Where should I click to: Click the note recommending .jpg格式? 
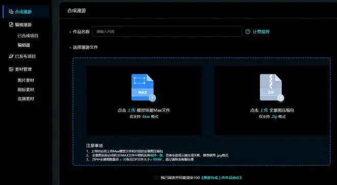click(157, 155)
